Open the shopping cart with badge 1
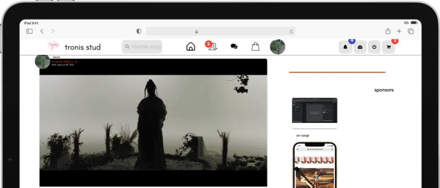Viewport: 440px width, 188px height. click(x=389, y=47)
